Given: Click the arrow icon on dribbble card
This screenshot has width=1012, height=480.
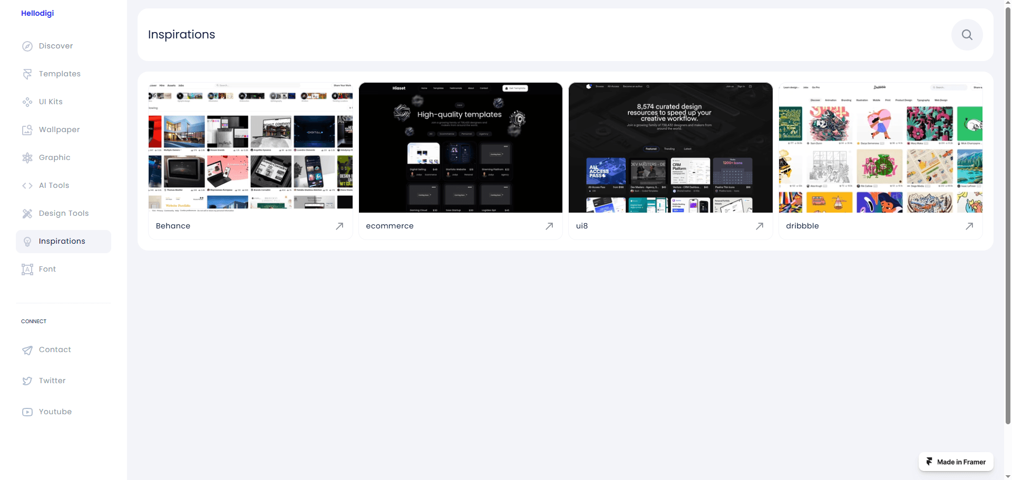Looking at the screenshot, I should [x=969, y=226].
